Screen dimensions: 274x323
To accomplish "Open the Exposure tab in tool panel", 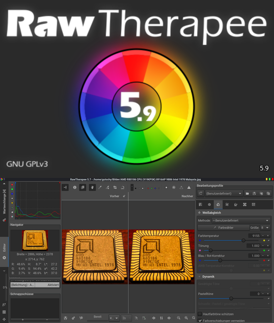I will [200, 204].
